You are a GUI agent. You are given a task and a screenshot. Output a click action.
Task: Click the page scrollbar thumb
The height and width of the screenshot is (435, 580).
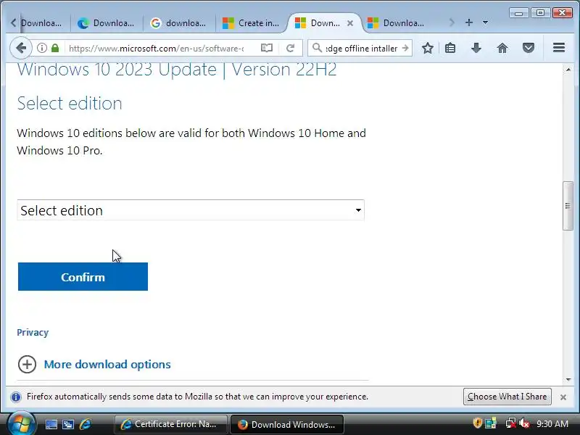click(568, 206)
